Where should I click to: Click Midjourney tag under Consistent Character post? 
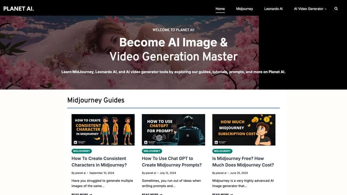pyautogui.click(x=81, y=151)
